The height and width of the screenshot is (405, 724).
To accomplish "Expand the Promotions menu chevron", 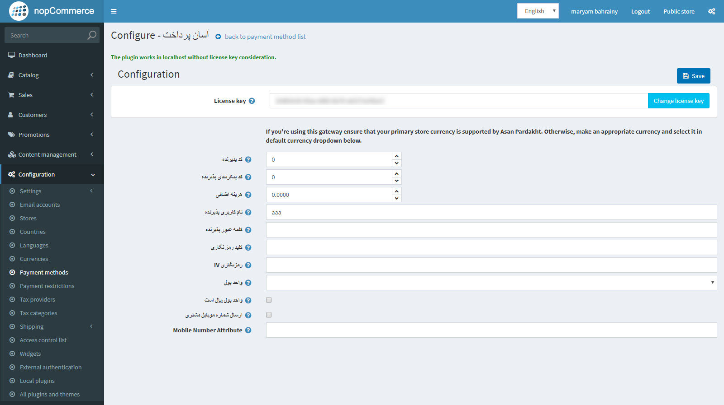I will pyautogui.click(x=92, y=135).
